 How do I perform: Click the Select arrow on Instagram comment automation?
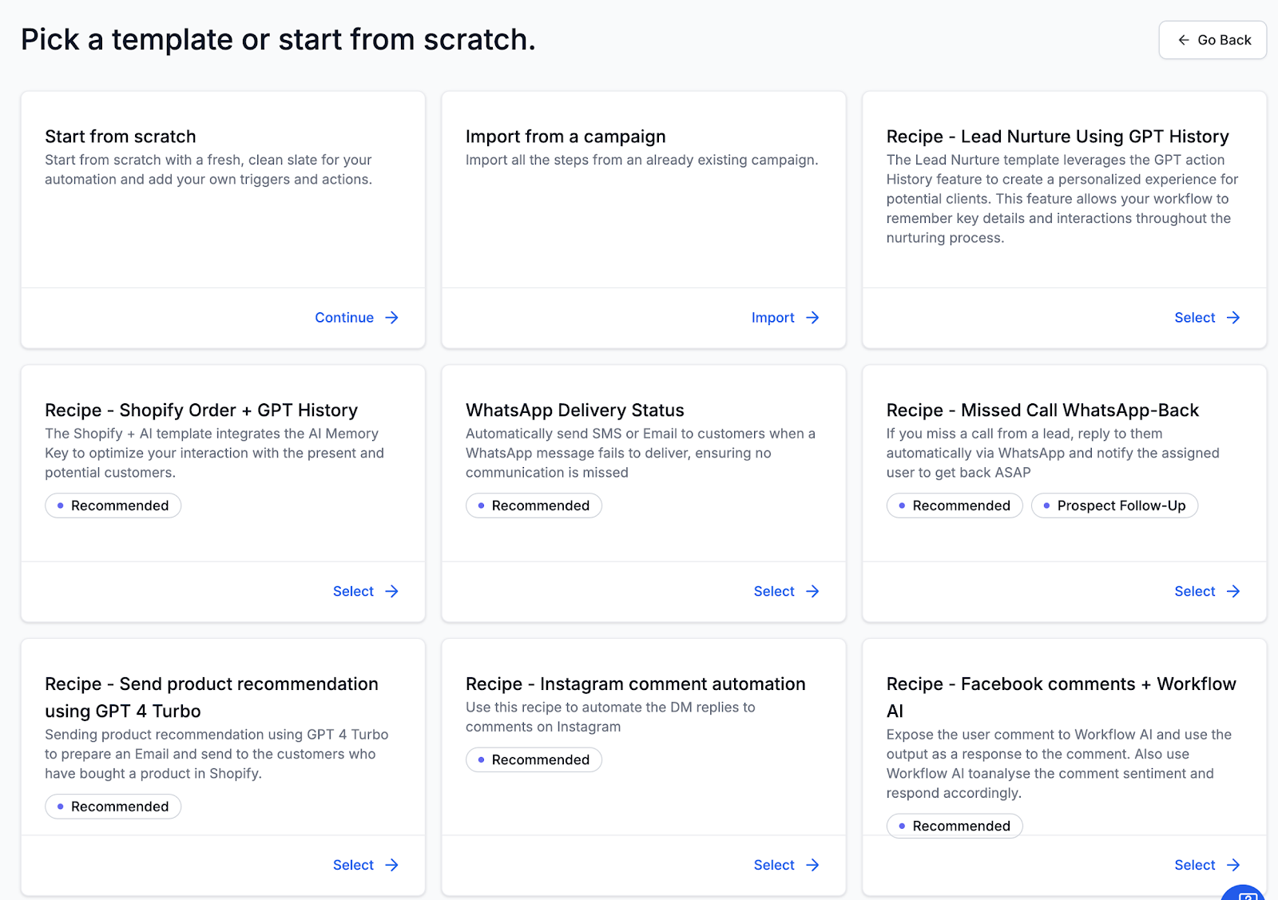click(x=812, y=866)
